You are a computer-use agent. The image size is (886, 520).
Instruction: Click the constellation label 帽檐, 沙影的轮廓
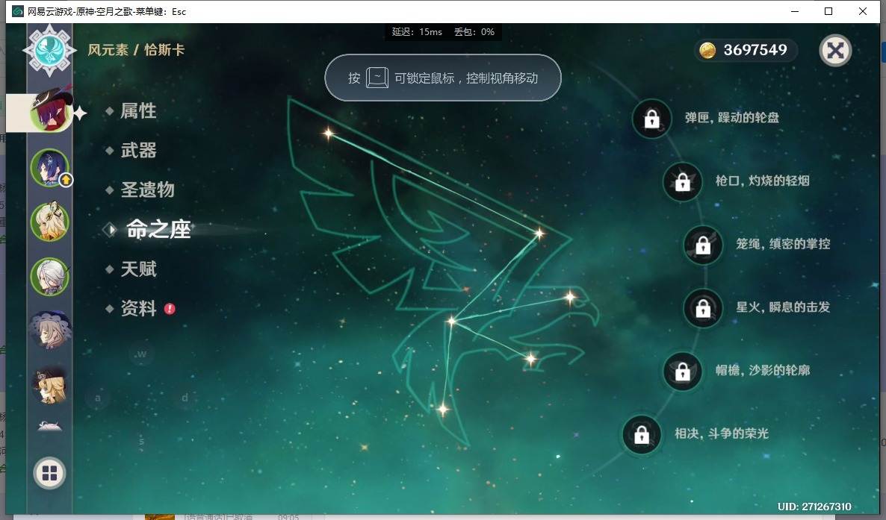coord(762,370)
